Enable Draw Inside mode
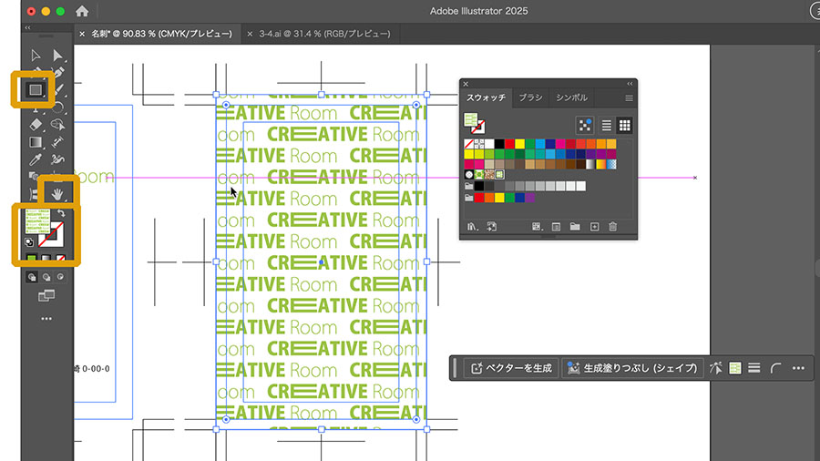The image size is (820, 461). coord(61,277)
